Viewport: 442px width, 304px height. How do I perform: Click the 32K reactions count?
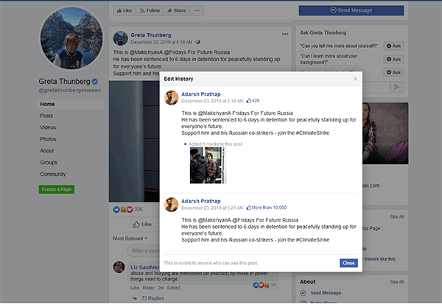138,209
